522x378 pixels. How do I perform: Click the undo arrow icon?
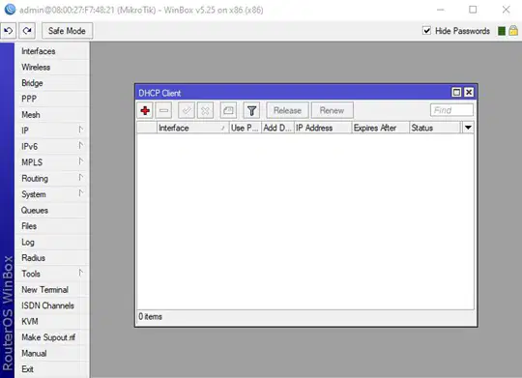(9, 31)
